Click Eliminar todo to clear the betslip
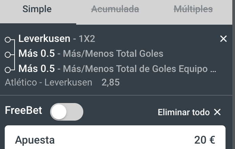This screenshot has height=149, width=235. [x=184, y=112]
